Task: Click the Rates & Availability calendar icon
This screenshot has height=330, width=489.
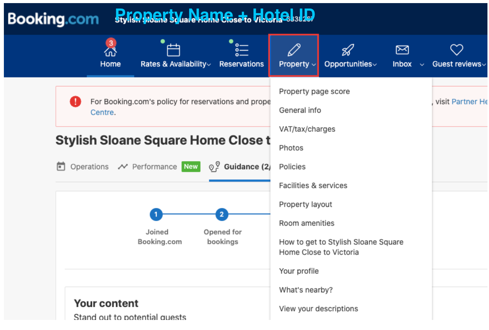Action: pyautogui.click(x=173, y=50)
